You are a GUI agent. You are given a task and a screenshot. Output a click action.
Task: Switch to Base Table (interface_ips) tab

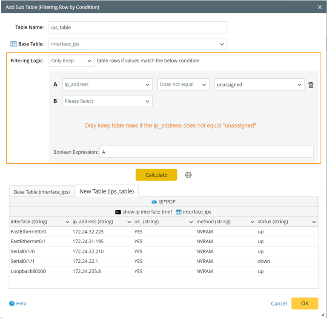[x=42, y=192]
